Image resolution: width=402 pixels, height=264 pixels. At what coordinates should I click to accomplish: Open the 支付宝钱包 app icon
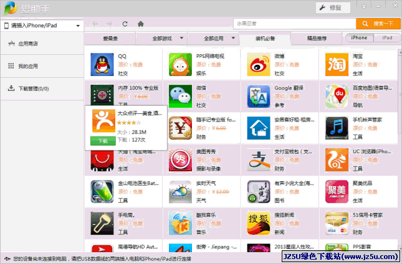coord(259,160)
